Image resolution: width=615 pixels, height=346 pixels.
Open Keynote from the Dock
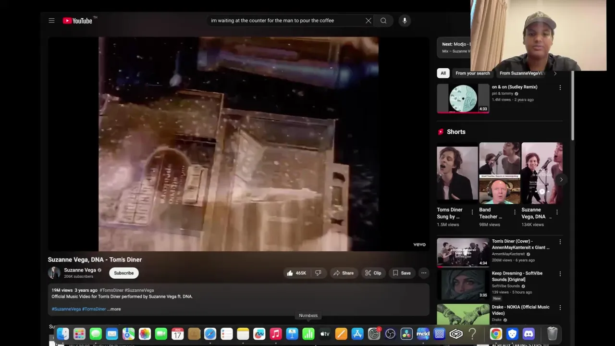tap(292, 334)
